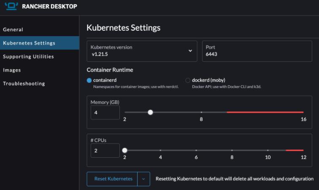Click the Rancher Desktop logo icon
Screen dimensions: 319x190
11,6
